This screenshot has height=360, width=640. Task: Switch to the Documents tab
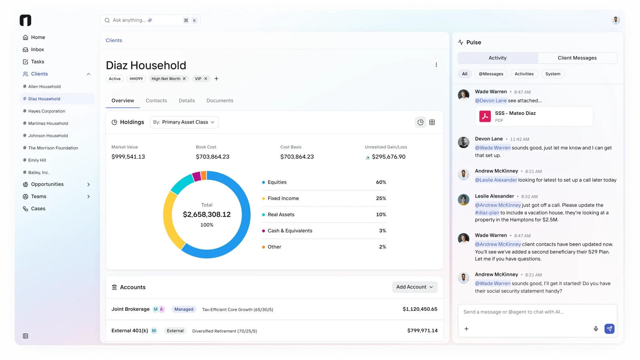pos(220,101)
